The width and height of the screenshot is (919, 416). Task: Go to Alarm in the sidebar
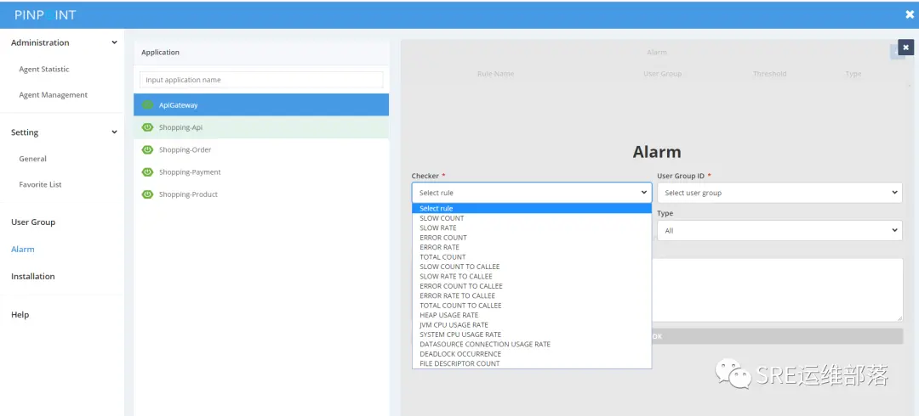pyautogui.click(x=23, y=250)
